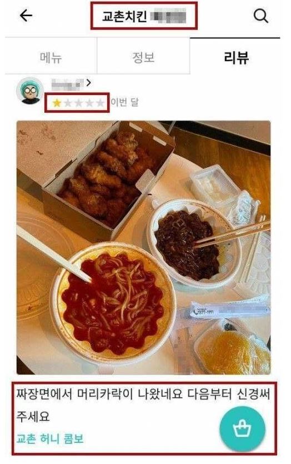Open the 교촌 허니 콤보 menu link

(50, 438)
